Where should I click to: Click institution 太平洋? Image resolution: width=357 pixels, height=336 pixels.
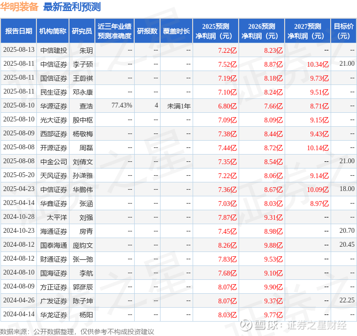[57, 217]
